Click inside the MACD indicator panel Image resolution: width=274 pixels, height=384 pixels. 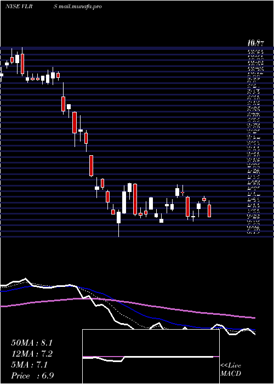coord(151,357)
